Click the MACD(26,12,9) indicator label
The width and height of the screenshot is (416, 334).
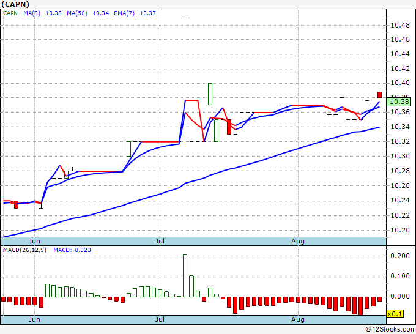24,250
